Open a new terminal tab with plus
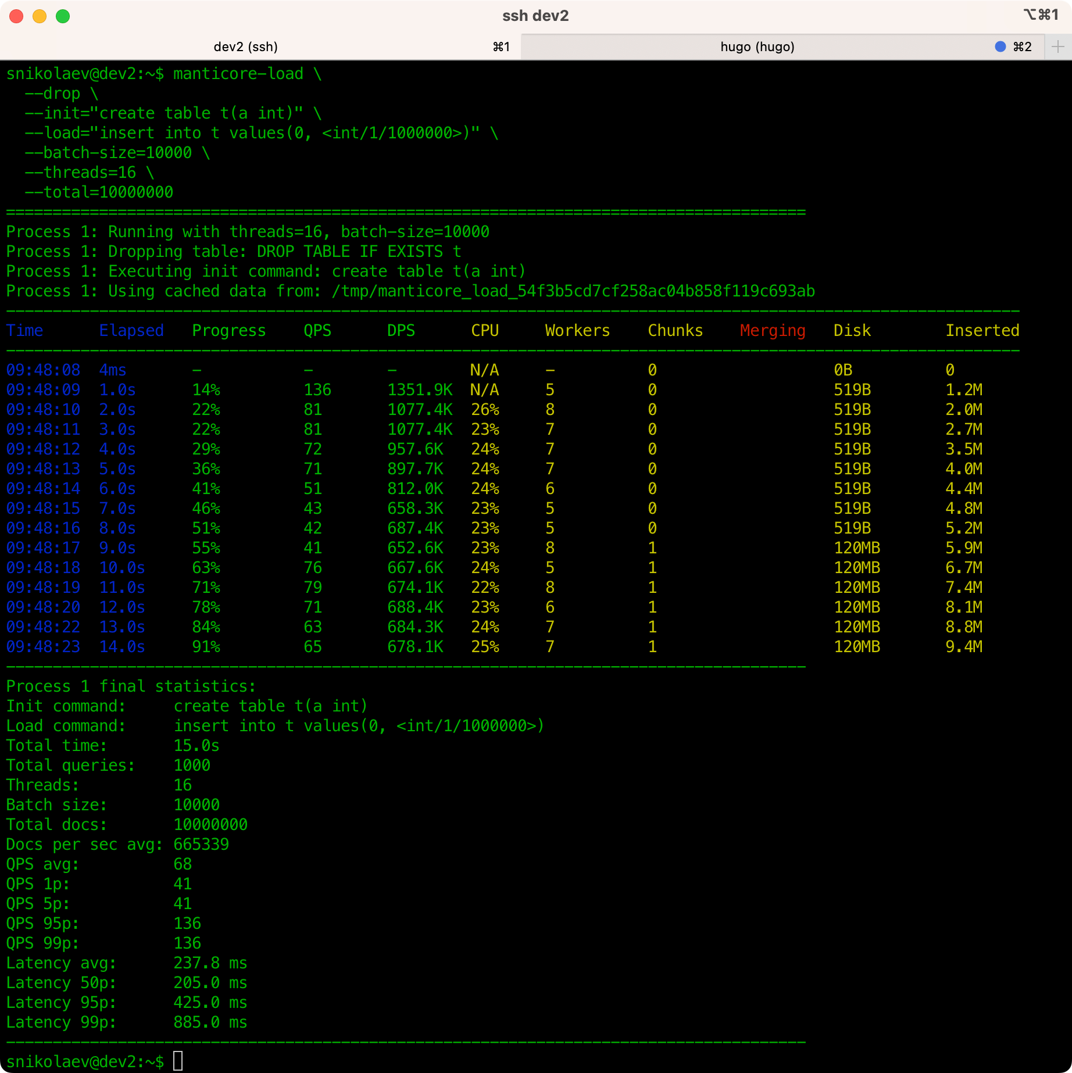The image size is (1072, 1073). tap(1058, 47)
